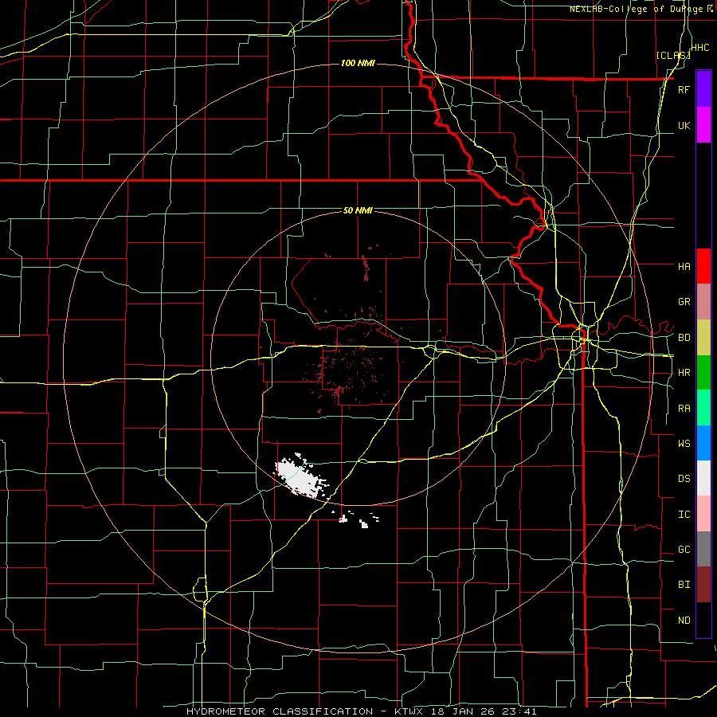Select the yellow BD legend color block
Viewport: 717px width, 717px height.
click(x=703, y=338)
